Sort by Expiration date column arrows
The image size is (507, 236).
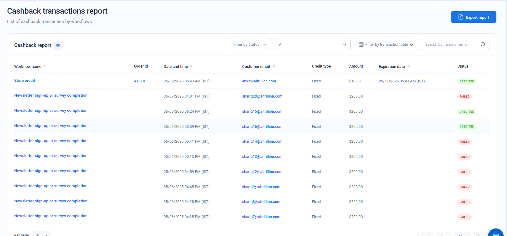click(x=409, y=66)
